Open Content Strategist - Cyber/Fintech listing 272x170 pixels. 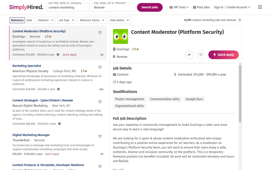tap(43, 100)
